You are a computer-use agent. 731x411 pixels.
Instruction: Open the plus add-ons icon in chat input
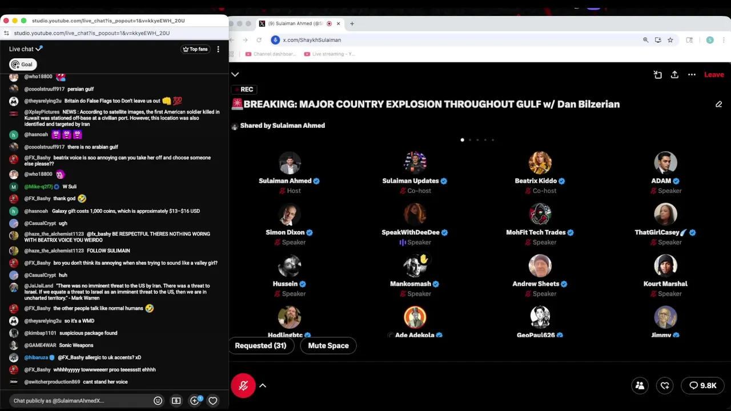(195, 401)
